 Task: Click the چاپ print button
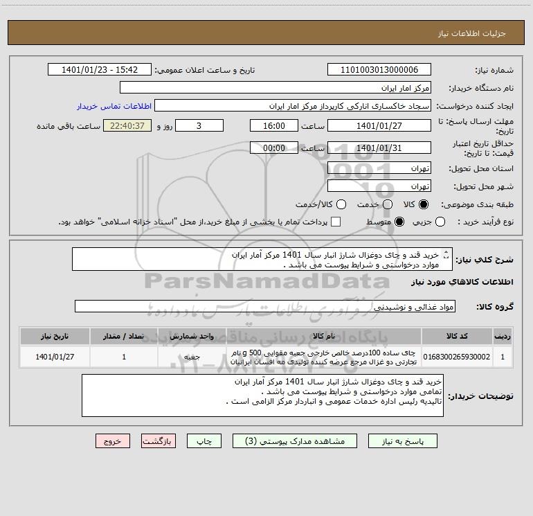point(204,441)
